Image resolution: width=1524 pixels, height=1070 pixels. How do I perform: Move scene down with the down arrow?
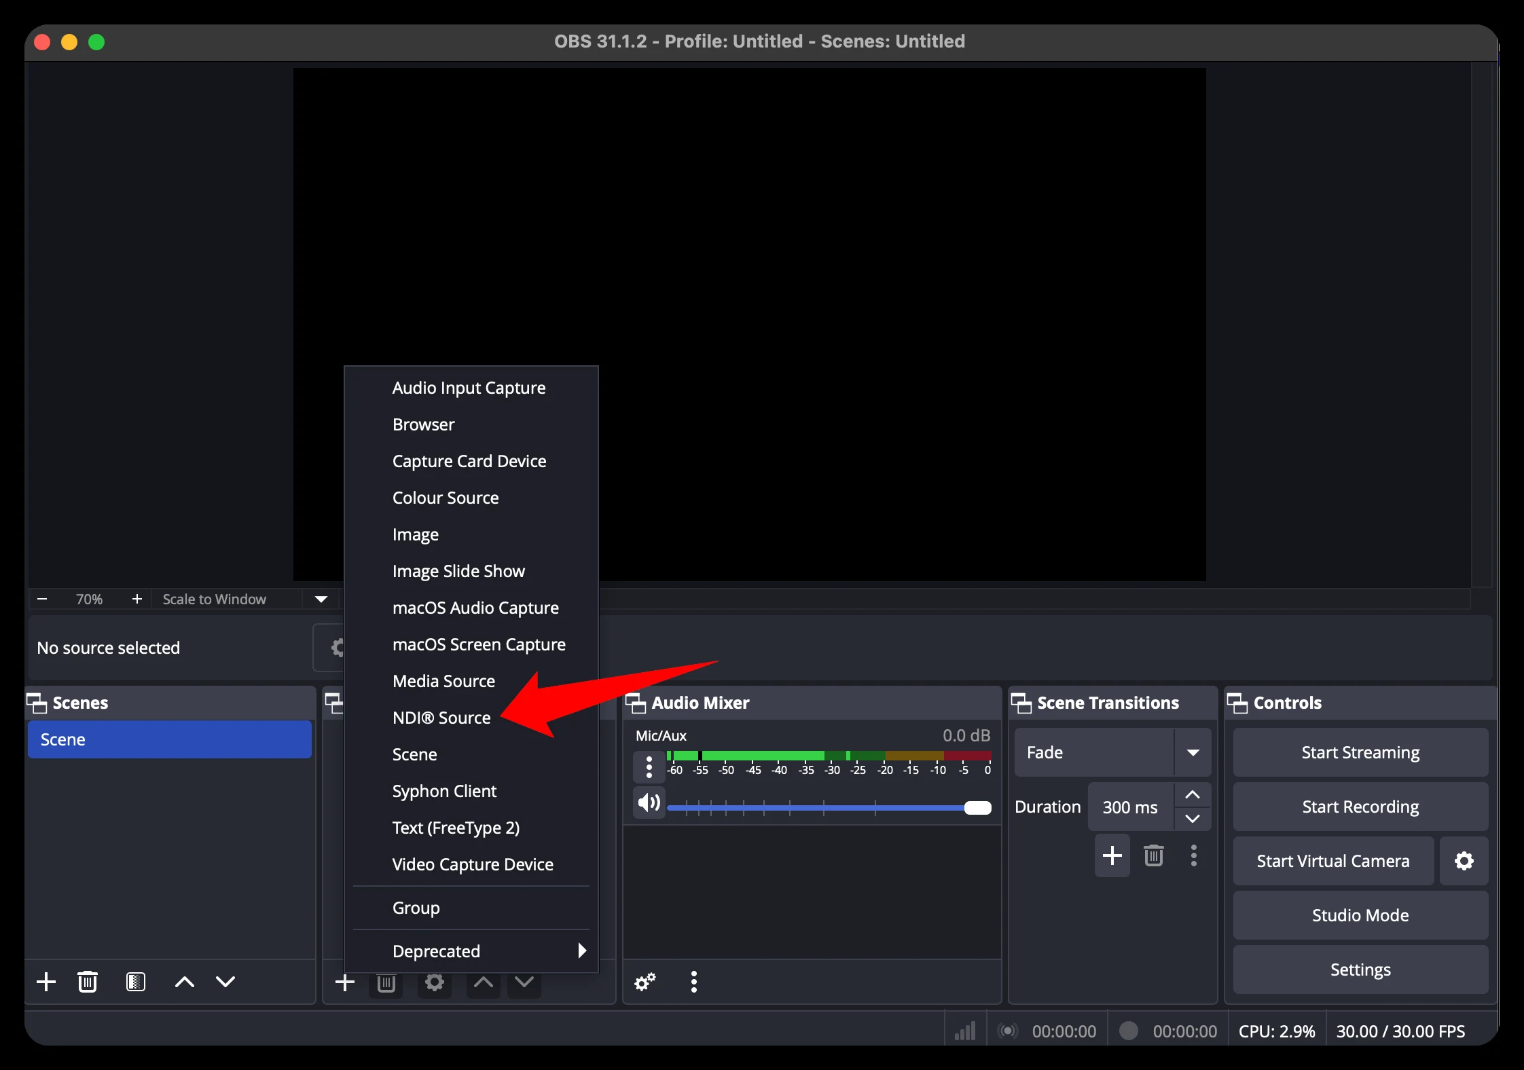pyautogui.click(x=225, y=982)
